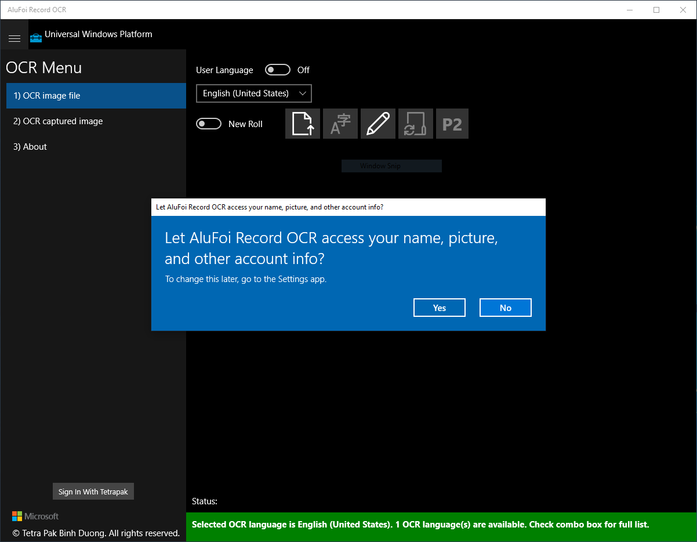Maximize the AluFoi Record OCR window
Screen dimensions: 697x542
656,10
